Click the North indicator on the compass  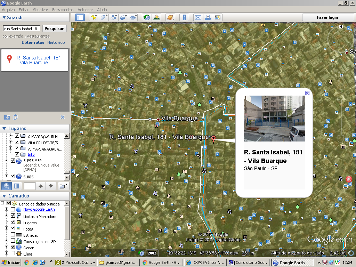[x=341, y=26]
